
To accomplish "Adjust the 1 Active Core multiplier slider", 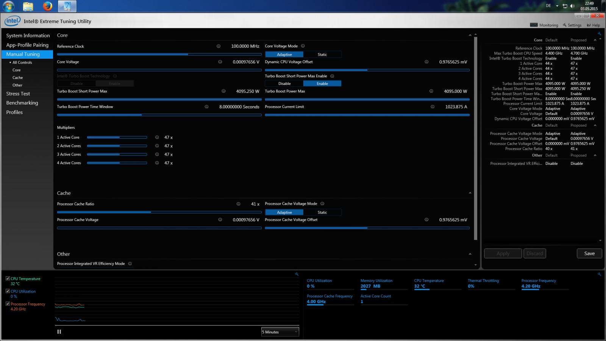I will tap(117, 137).
